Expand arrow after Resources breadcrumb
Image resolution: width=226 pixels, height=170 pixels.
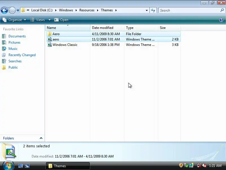(x=98, y=10)
